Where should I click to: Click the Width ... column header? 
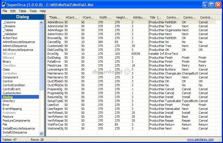point(105,17)
